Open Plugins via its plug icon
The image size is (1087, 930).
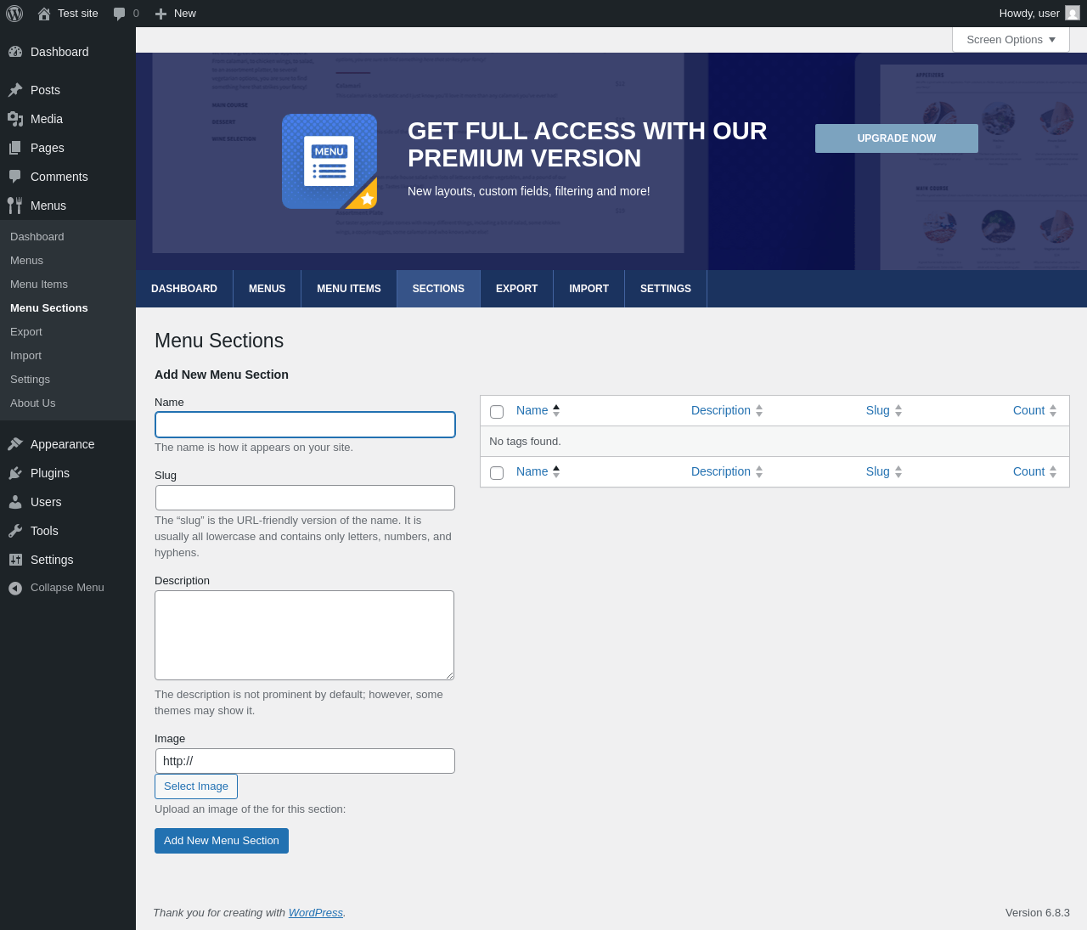coord(14,473)
